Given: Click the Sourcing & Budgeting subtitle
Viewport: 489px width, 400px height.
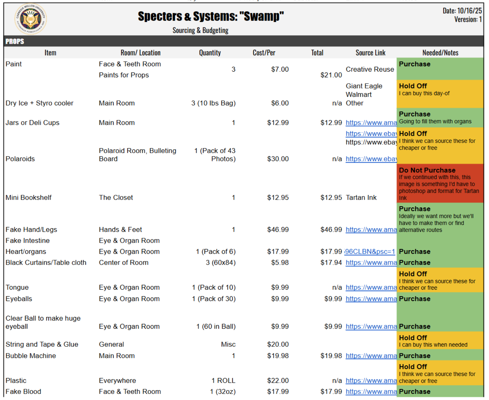Looking at the screenshot, I should coord(200,30).
